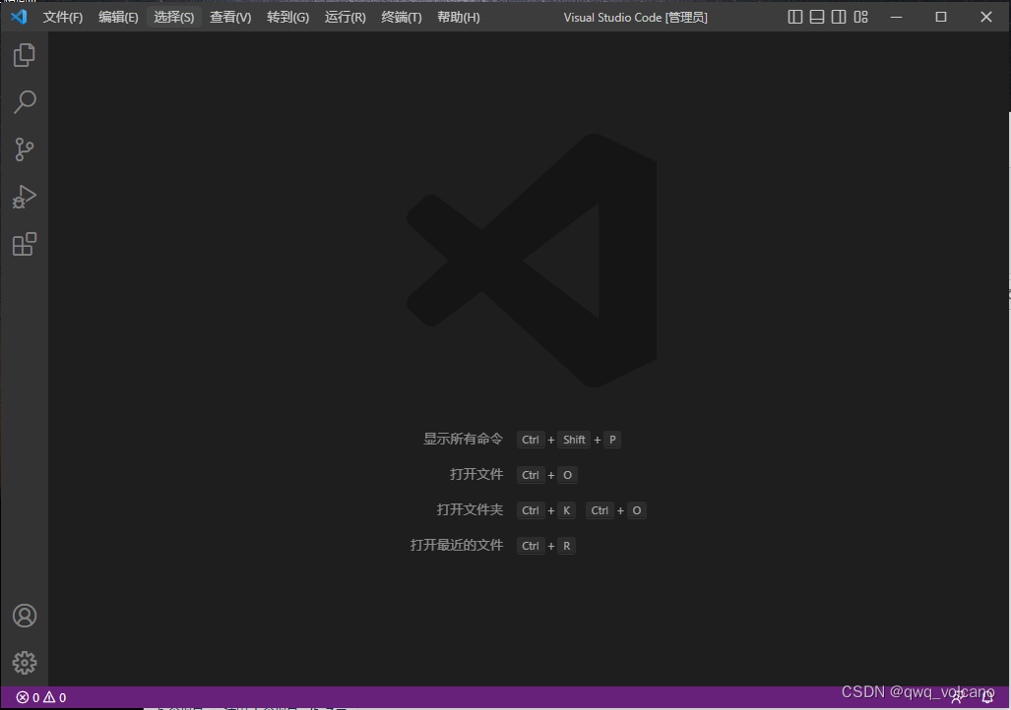Click the Shift key hint
The width and height of the screenshot is (1011, 710).
click(574, 440)
